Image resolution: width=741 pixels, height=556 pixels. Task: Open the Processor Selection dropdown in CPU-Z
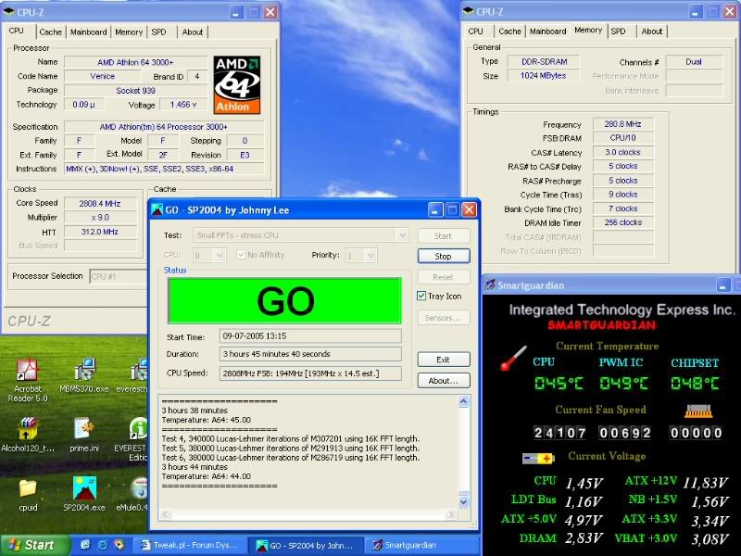pos(119,276)
